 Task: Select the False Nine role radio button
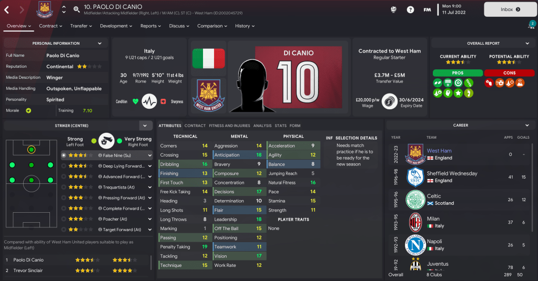pyautogui.click(x=64, y=155)
